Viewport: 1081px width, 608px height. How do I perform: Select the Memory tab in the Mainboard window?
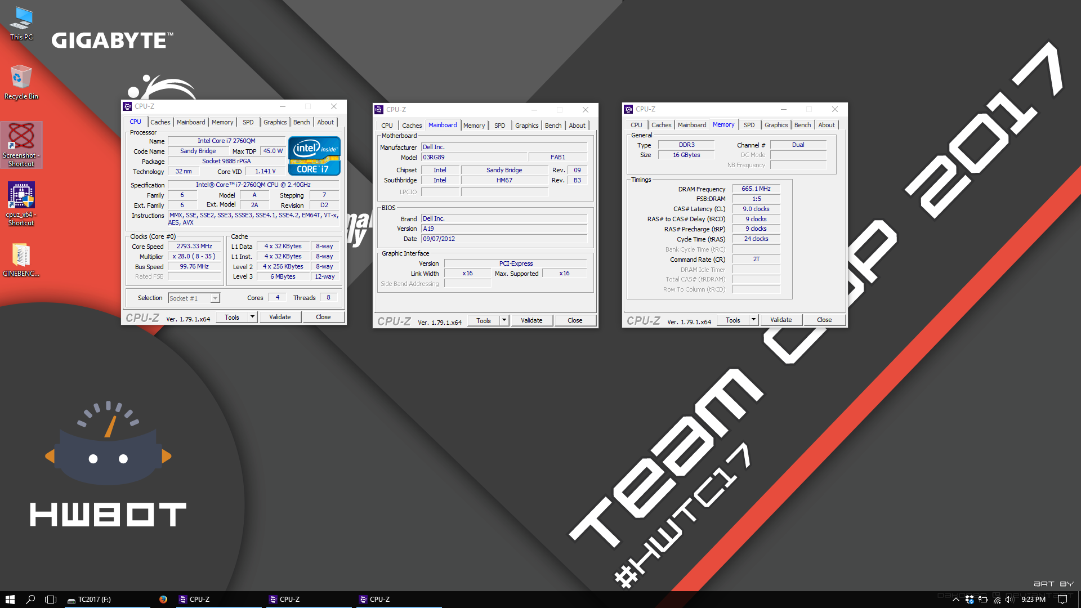(x=474, y=126)
